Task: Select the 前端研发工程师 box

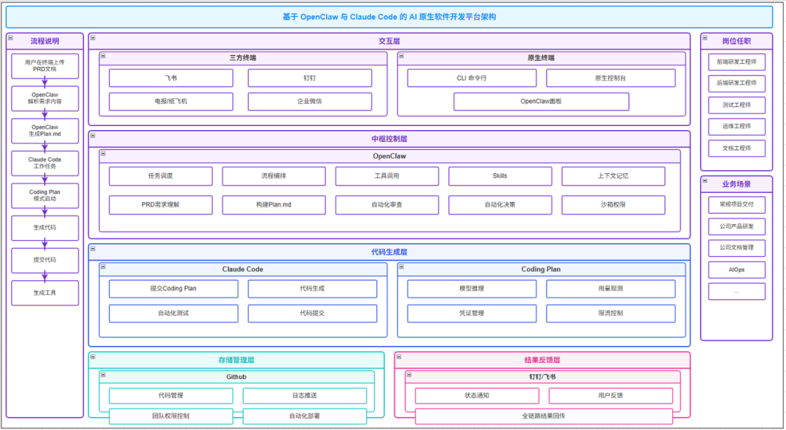Action: pos(737,62)
